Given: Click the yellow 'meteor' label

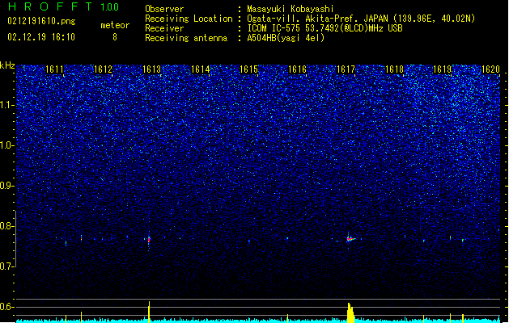Looking at the screenshot, I should point(115,25).
